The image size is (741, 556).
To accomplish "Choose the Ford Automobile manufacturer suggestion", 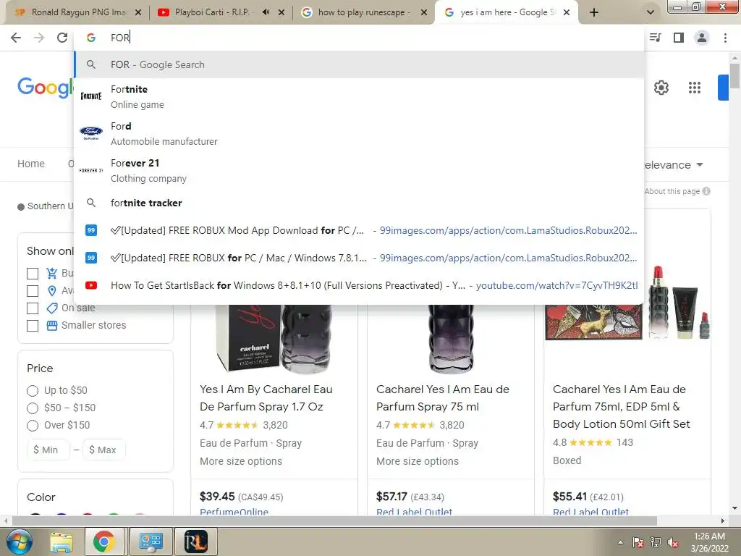I will tap(359, 133).
